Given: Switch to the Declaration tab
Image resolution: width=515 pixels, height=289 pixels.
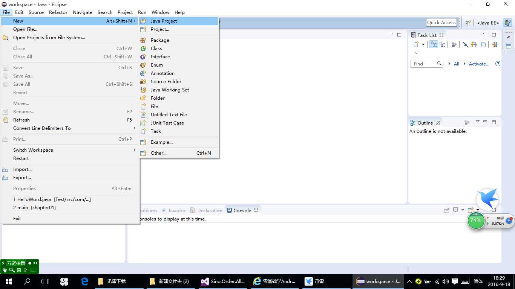Looking at the screenshot, I should [x=206, y=210].
